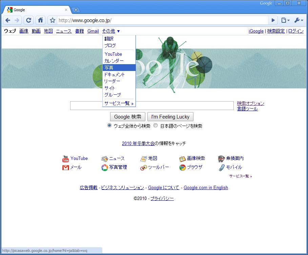
Task: Maximize the Chrome window
Action: pyautogui.click(x=288, y=3)
